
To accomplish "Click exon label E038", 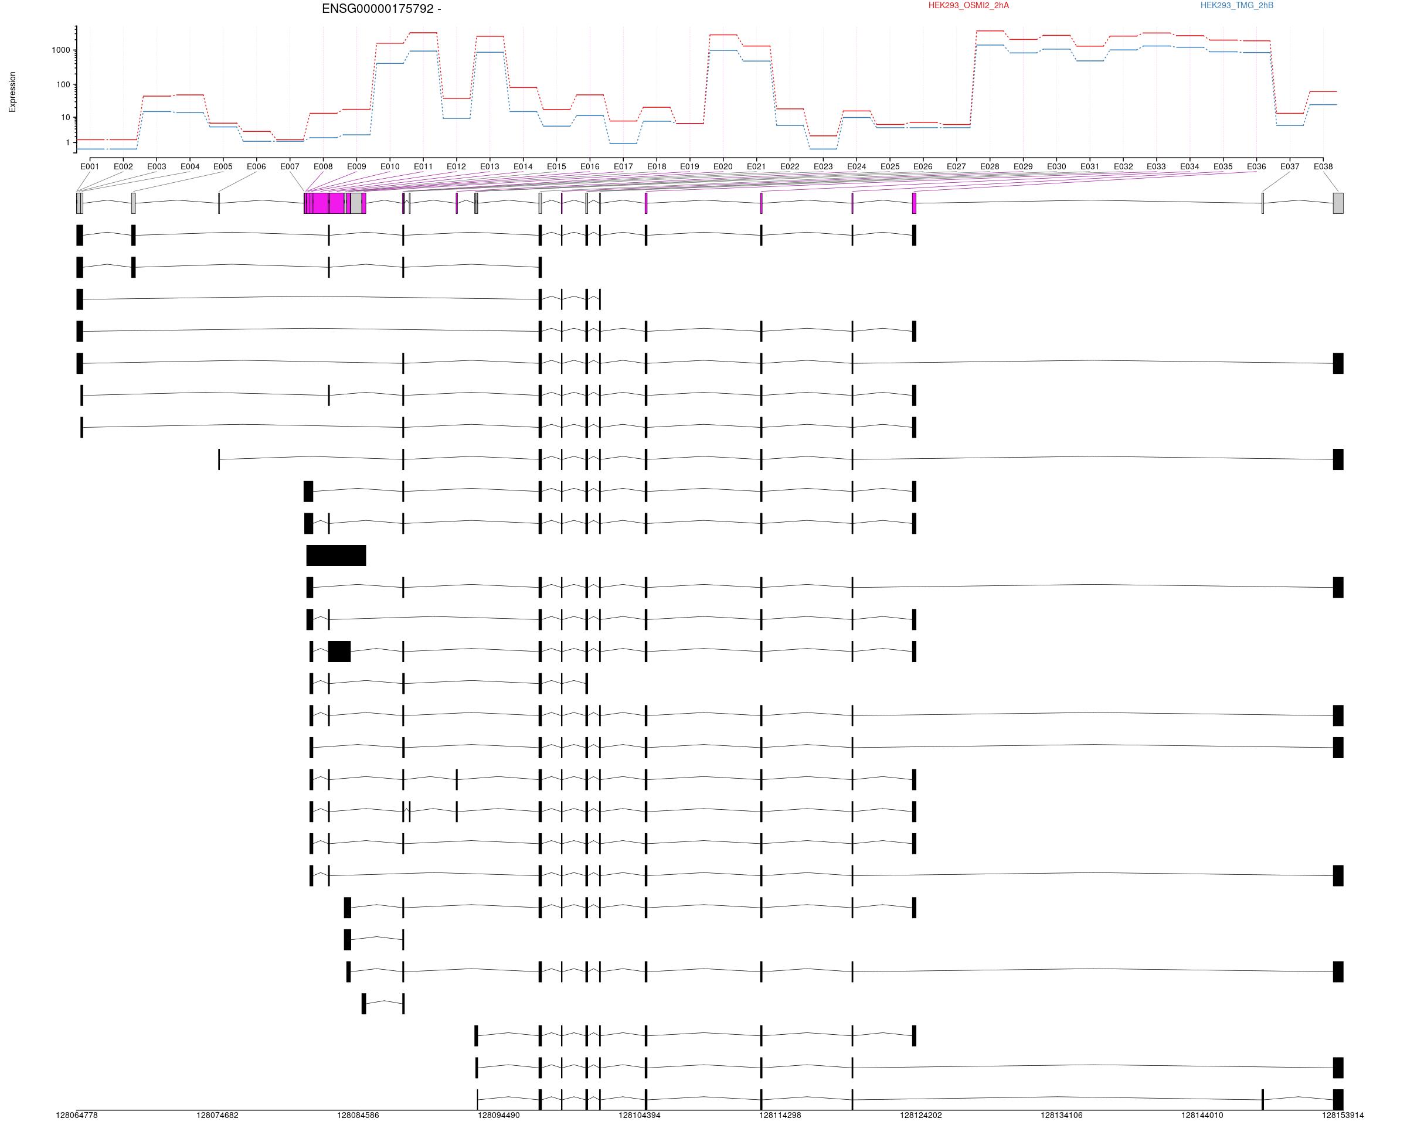I will (x=1323, y=167).
